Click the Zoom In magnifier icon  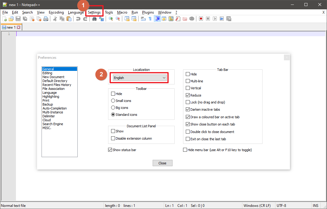111,19
